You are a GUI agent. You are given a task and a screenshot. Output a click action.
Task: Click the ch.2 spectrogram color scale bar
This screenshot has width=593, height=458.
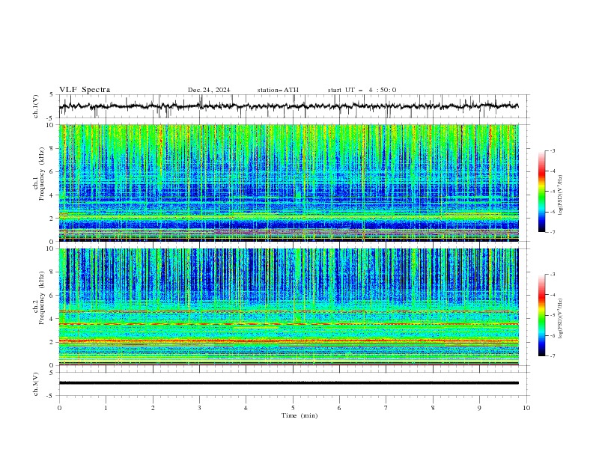coord(541,315)
